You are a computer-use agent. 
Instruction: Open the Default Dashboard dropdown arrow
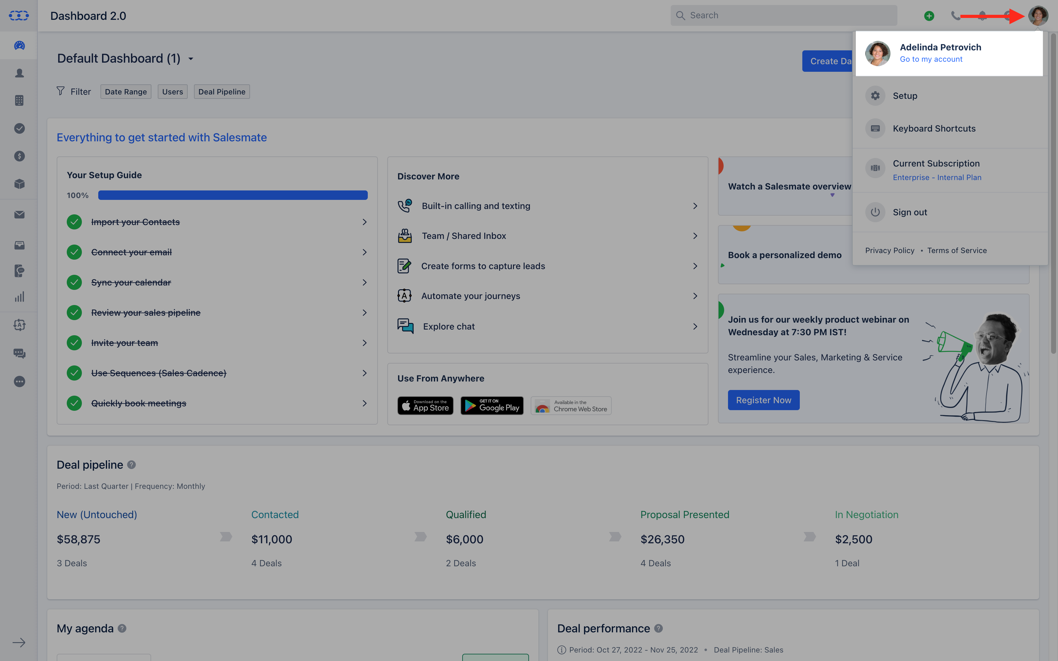click(191, 59)
